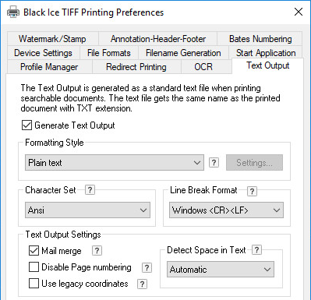Open the Ansi character set dropdown
The image size is (311, 300).
tap(87, 210)
